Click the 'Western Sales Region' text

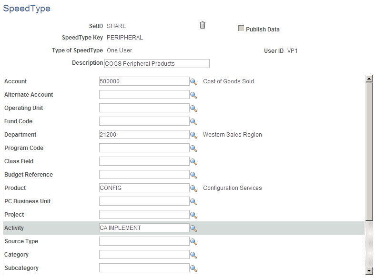pos(233,135)
